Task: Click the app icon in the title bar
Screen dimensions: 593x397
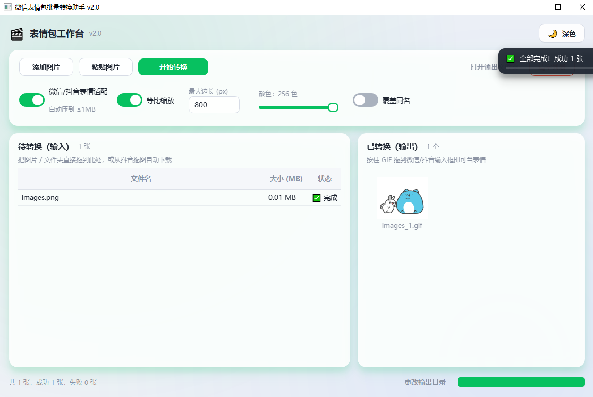Action: (x=7, y=7)
